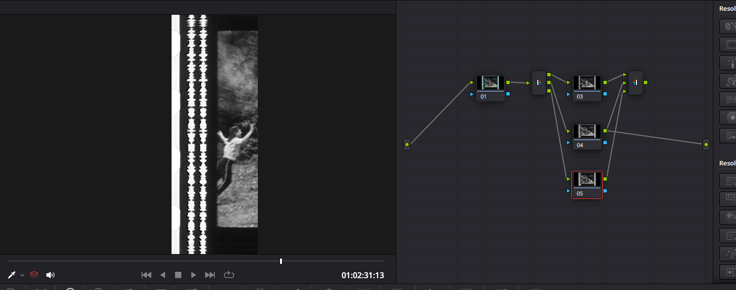The image size is (736, 290).
Task: Click node 05's blue key output
Action: [x=605, y=191]
